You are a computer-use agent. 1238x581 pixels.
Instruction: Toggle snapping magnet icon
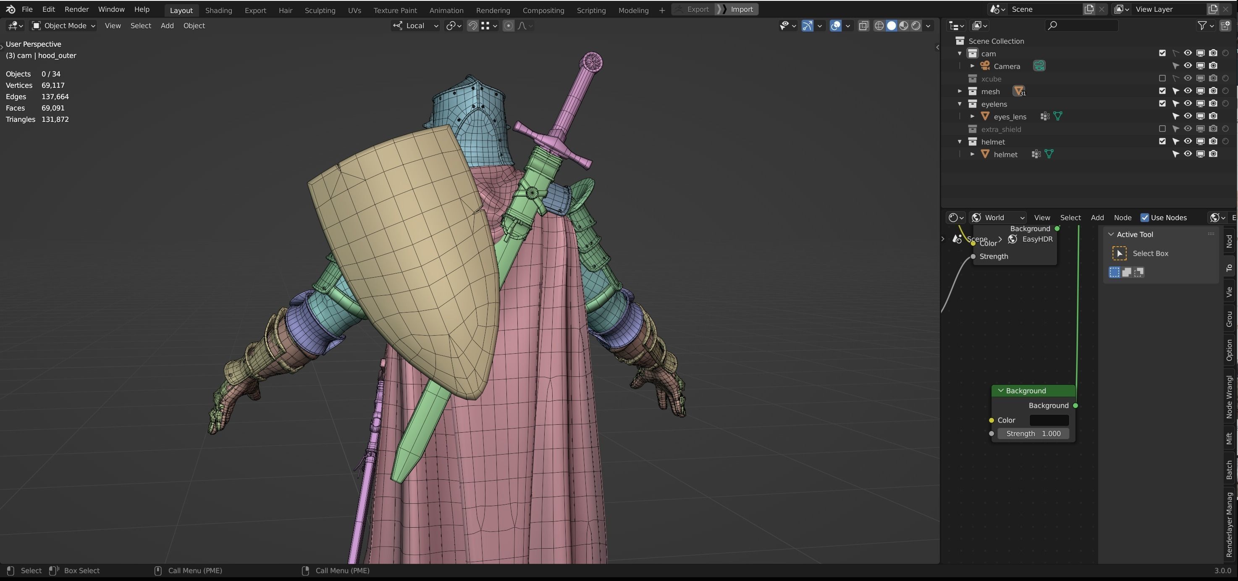[x=473, y=26]
